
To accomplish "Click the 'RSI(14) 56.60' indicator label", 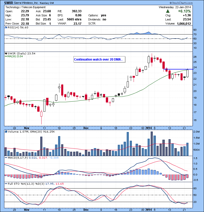I will (x=18, y=27).
